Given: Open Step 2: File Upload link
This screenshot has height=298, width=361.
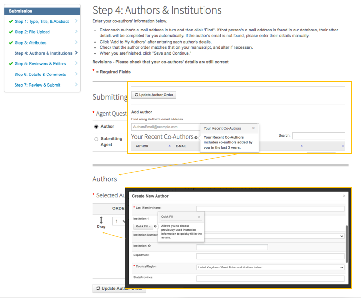Looking at the screenshot, I should point(32,32).
